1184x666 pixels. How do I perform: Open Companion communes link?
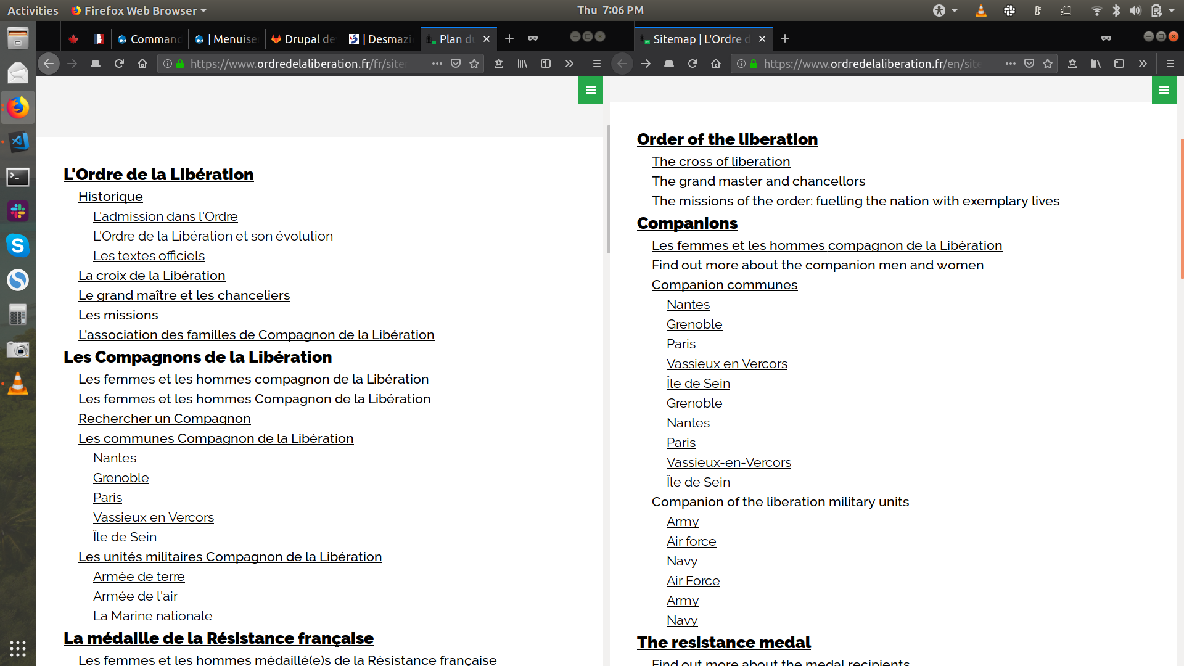pyautogui.click(x=725, y=285)
